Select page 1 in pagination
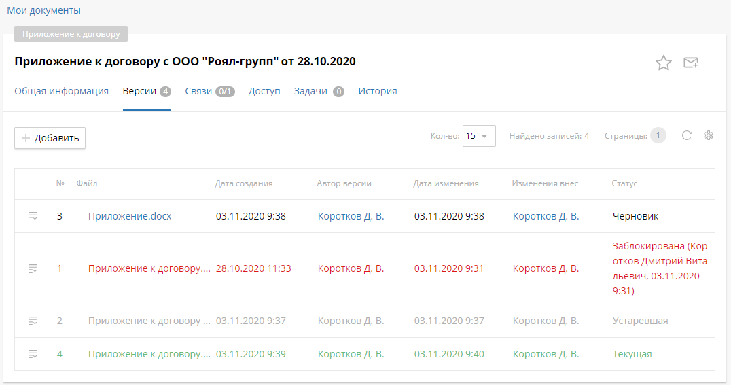 (658, 135)
